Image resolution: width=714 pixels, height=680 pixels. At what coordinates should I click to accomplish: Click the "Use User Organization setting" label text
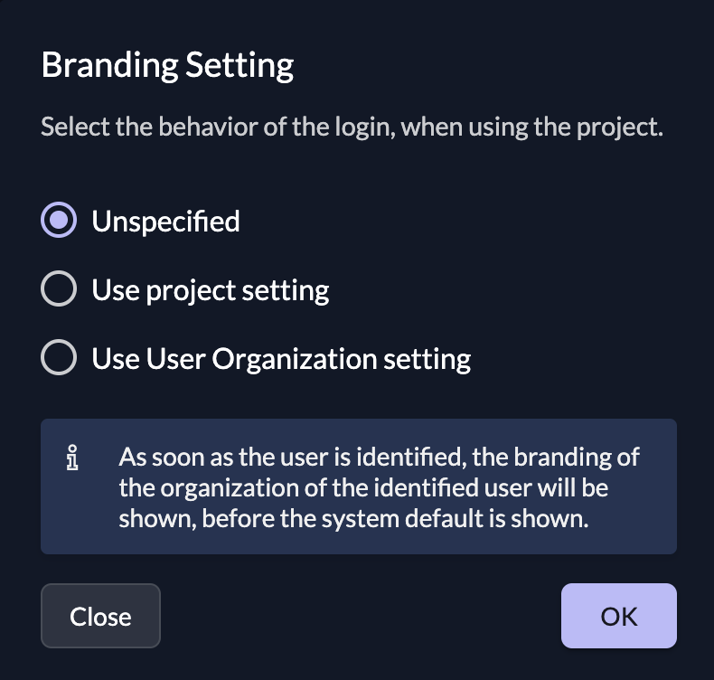pos(281,358)
